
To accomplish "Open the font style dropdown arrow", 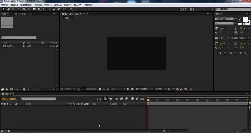I will tap(235, 23).
